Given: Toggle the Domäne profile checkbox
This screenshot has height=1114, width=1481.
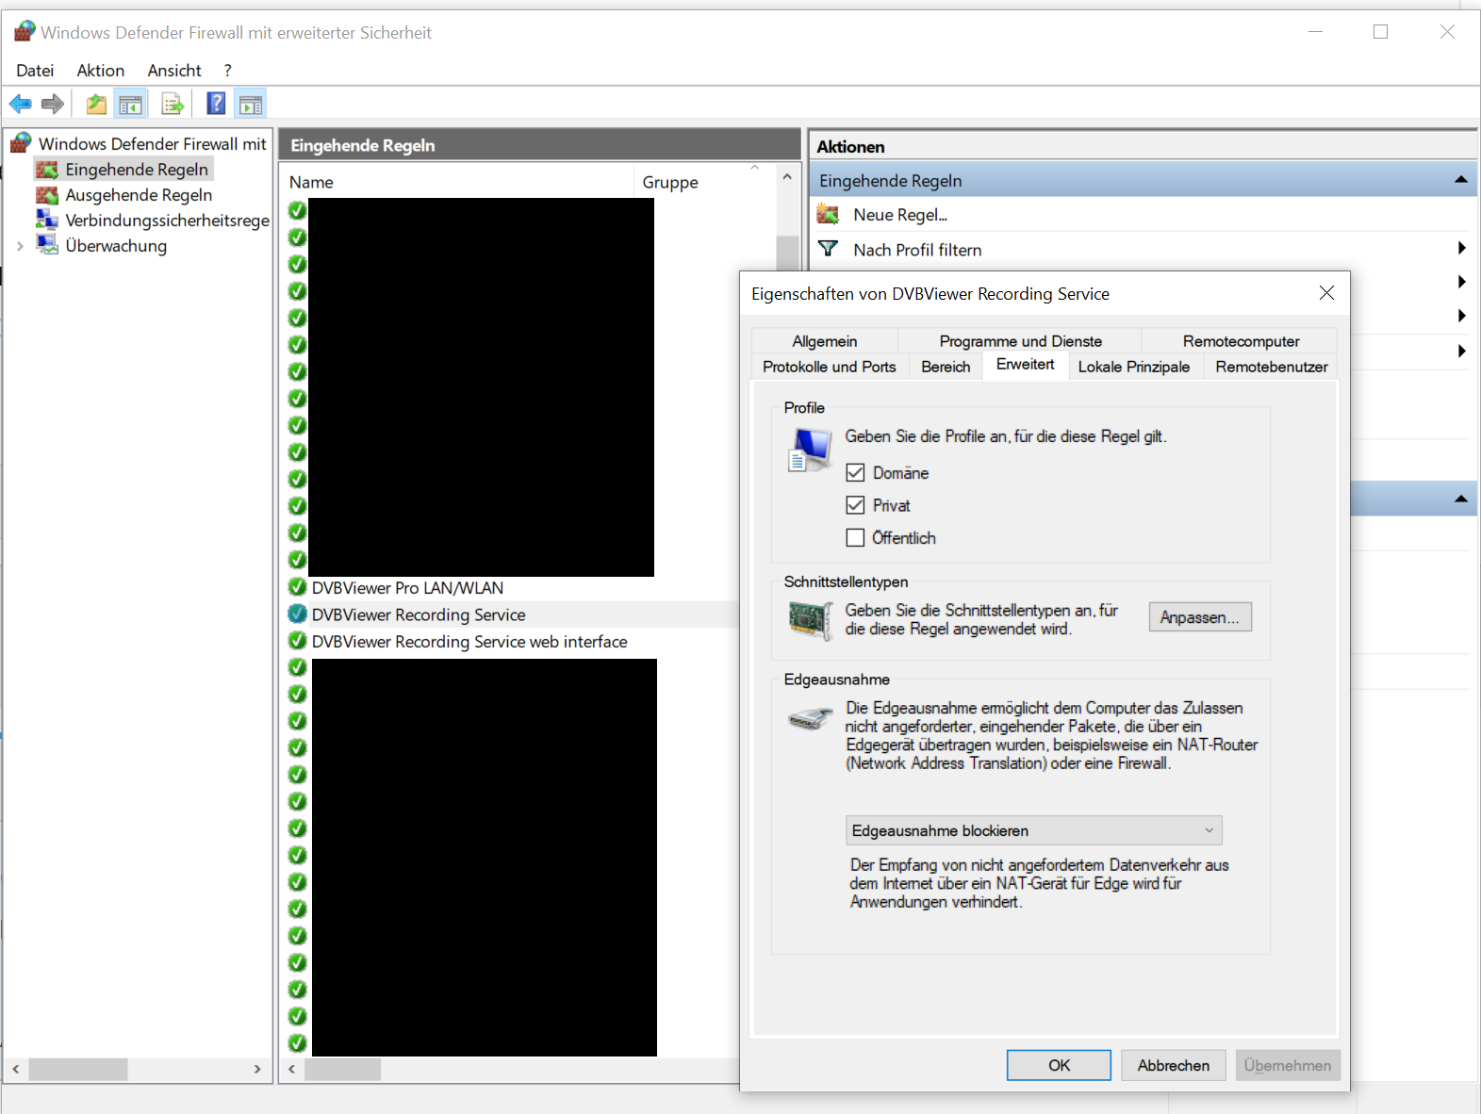Looking at the screenshot, I should (x=855, y=472).
